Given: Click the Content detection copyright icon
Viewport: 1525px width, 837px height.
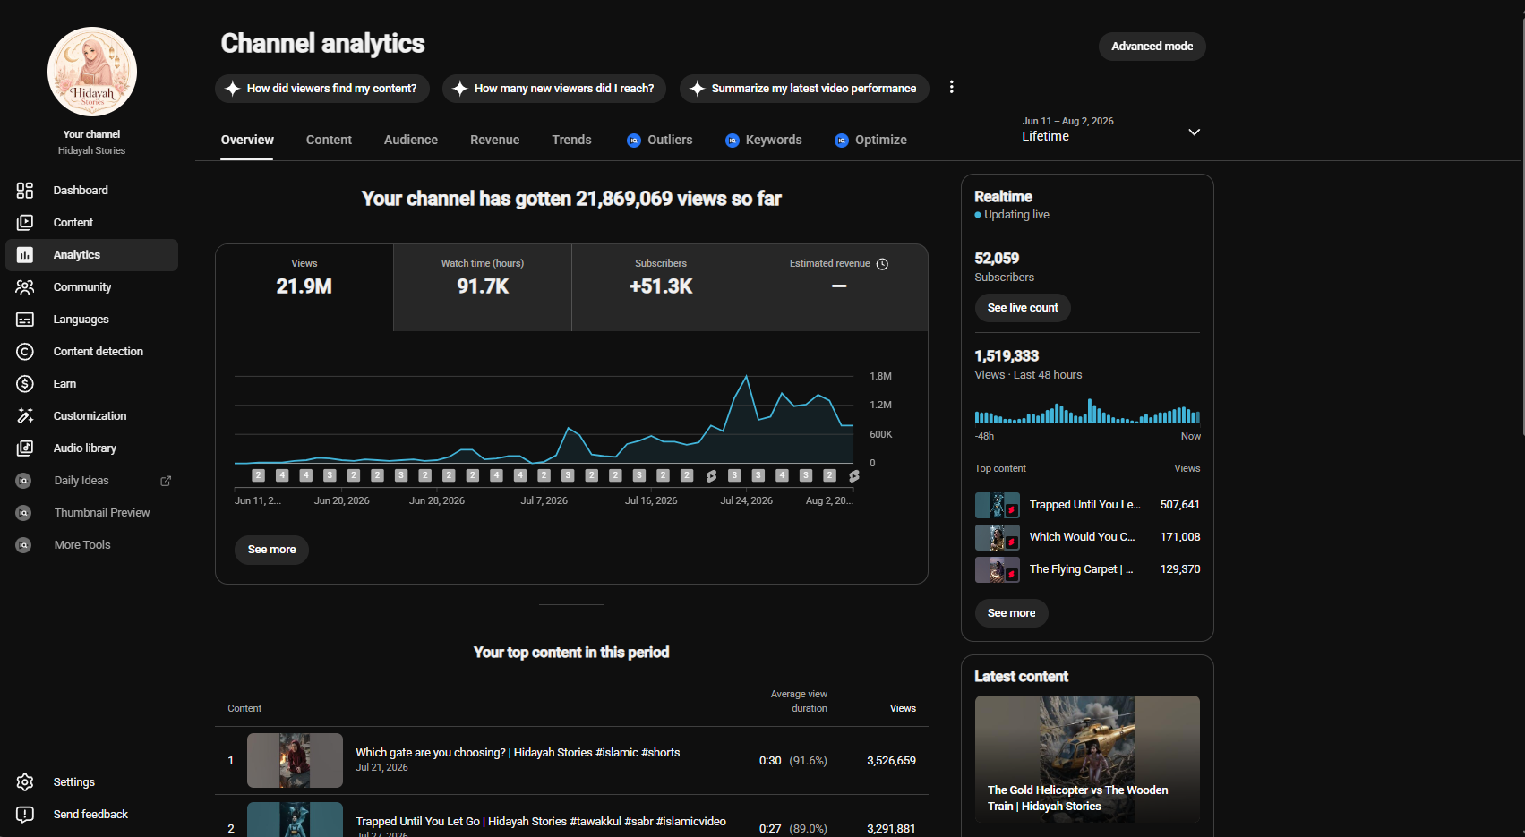Looking at the screenshot, I should click(25, 351).
